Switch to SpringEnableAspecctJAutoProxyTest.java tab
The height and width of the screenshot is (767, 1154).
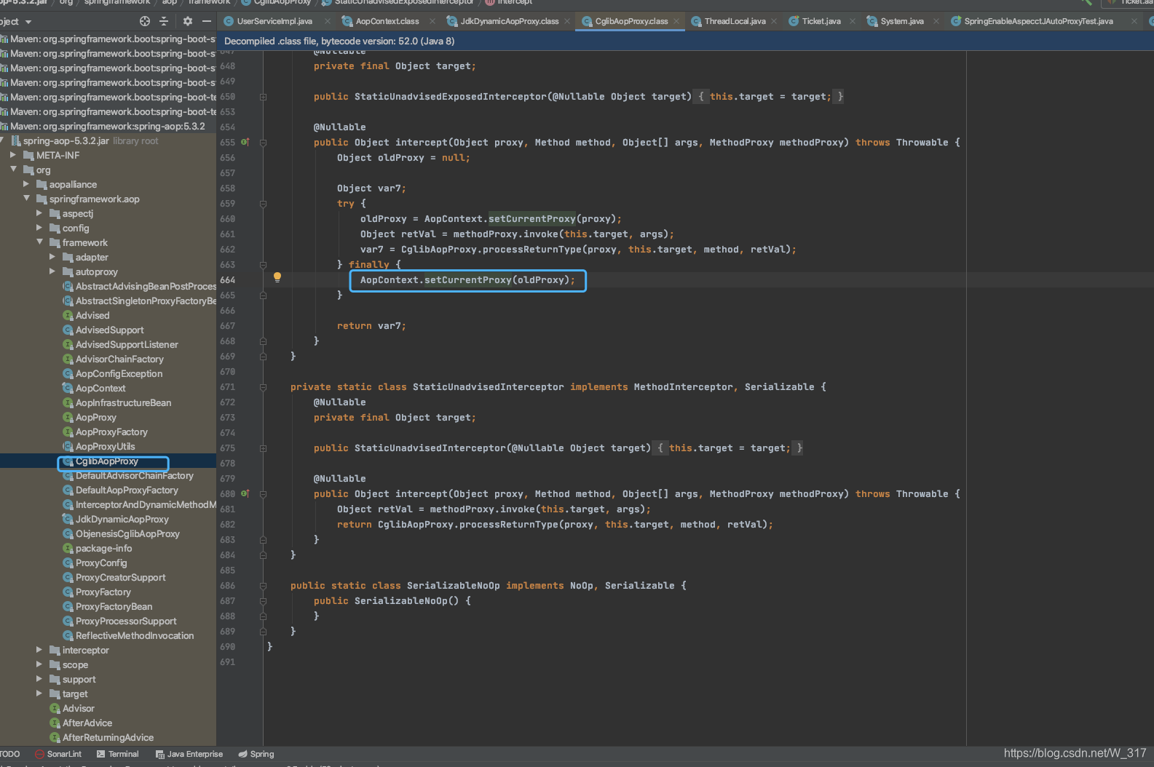click(1039, 21)
